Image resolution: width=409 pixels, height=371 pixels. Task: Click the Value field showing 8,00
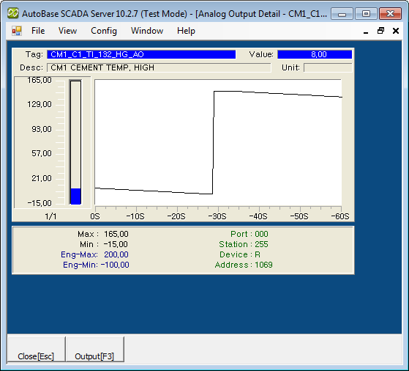pyautogui.click(x=315, y=54)
